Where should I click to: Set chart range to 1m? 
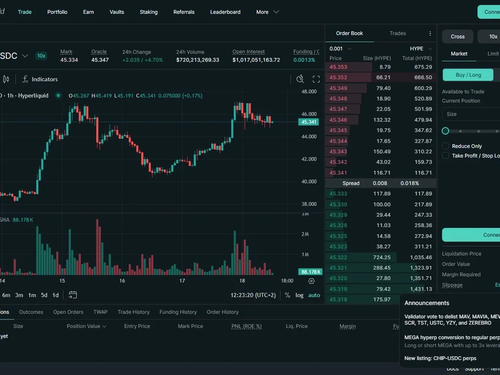tap(32, 295)
